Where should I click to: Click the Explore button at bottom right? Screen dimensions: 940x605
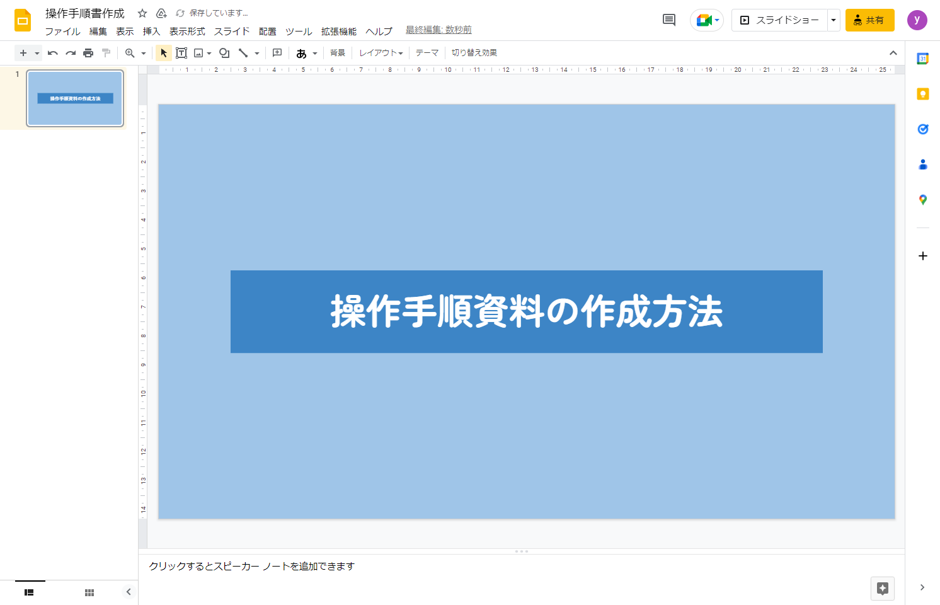[883, 589]
